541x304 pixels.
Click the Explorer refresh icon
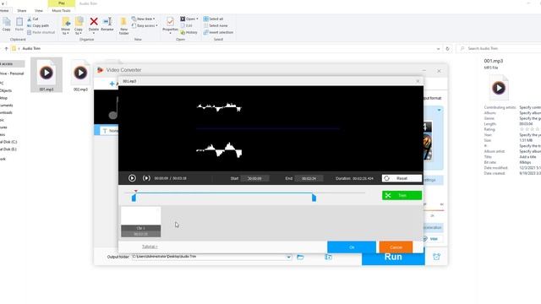tap(447, 49)
